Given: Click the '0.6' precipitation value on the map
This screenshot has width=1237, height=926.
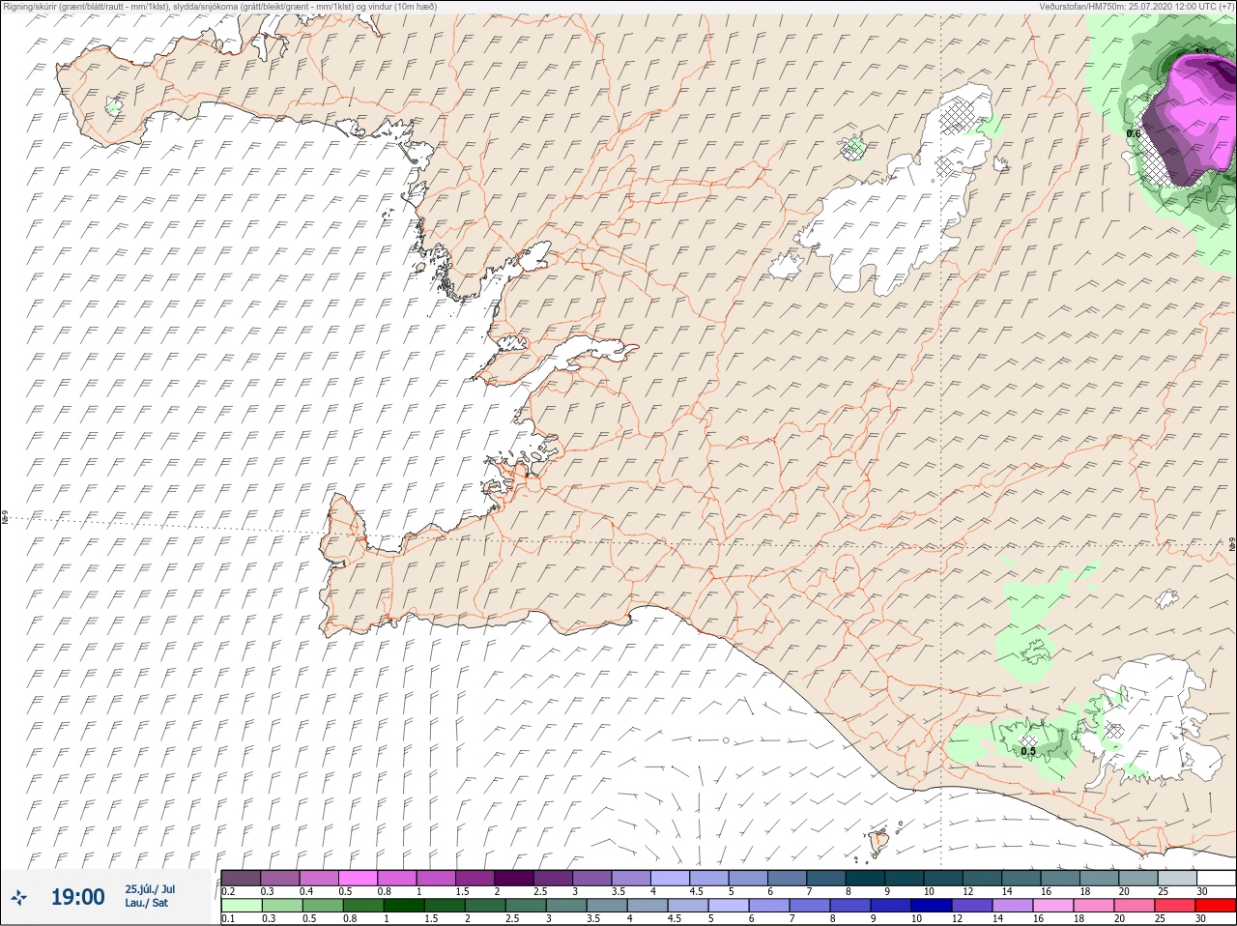Looking at the screenshot, I should point(1134,133).
